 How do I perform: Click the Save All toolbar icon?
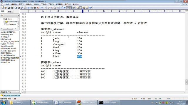[x=12, y=8]
